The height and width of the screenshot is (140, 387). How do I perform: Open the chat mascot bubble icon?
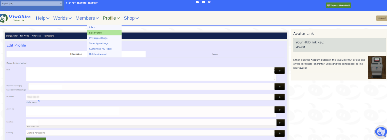click(381, 132)
